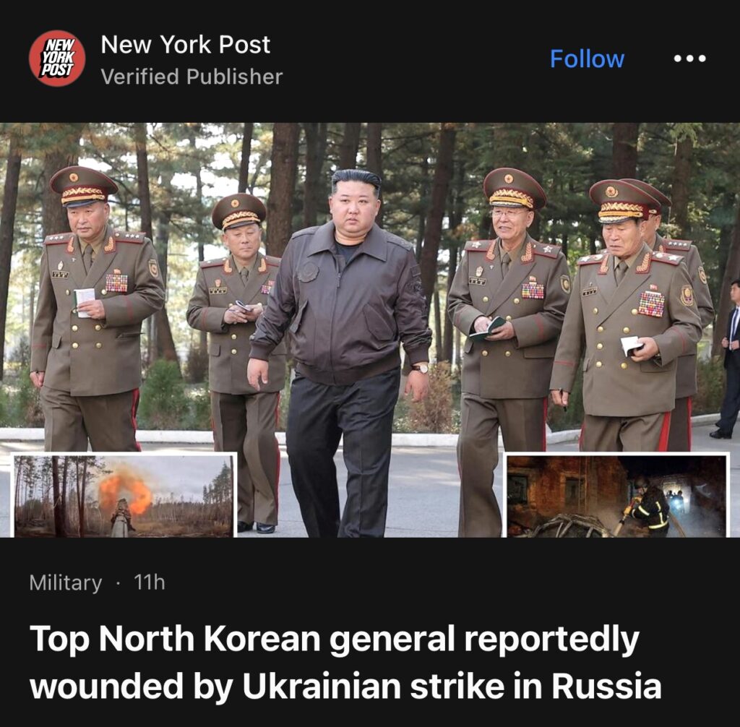Tap the round New York Post logo

(57, 58)
